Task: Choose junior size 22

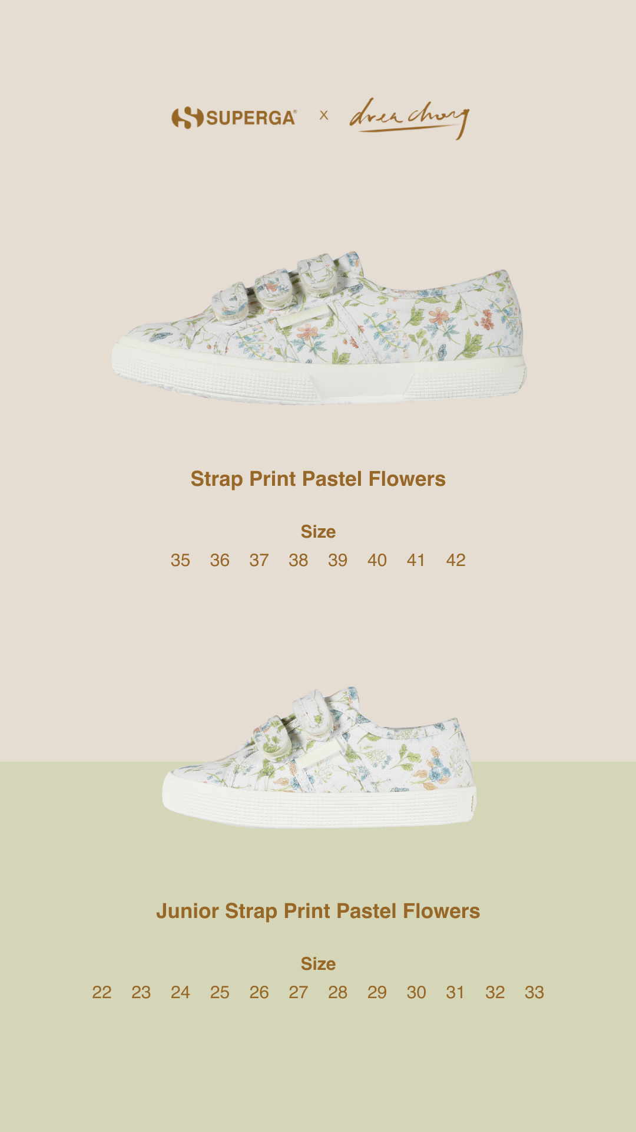Action: (102, 992)
